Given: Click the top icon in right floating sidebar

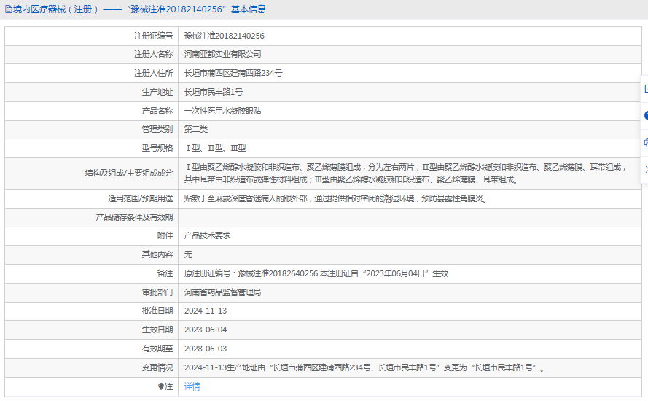Looking at the screenshot, I should [645, 89].
